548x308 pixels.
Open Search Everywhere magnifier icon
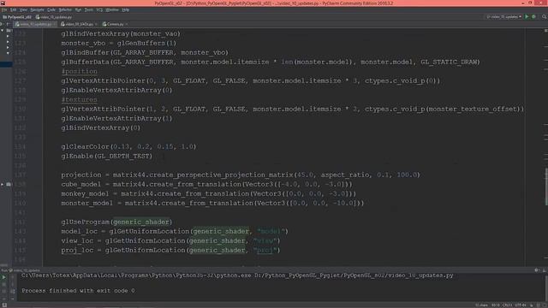pos(545,17)
